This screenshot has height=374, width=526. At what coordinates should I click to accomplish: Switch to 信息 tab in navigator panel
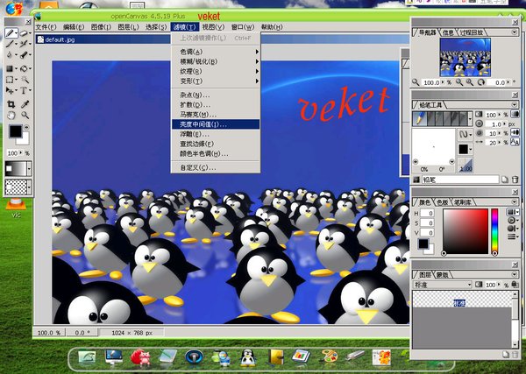coord(448,32)
